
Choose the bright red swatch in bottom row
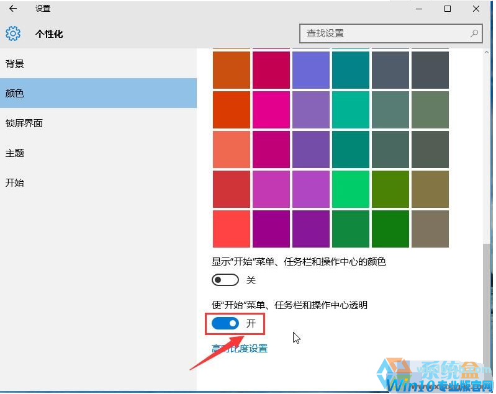[x=232, y=228]
